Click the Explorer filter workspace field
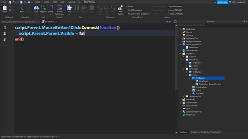248x139 pixels. click(x=213, y=25)
